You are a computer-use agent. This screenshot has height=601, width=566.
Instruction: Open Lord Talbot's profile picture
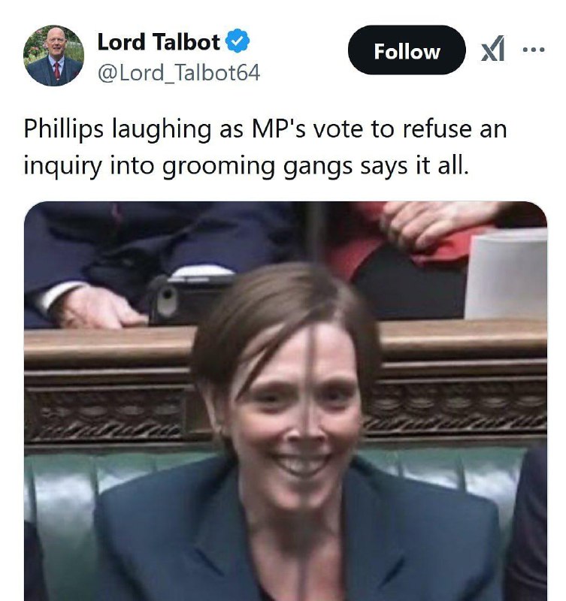53,56
